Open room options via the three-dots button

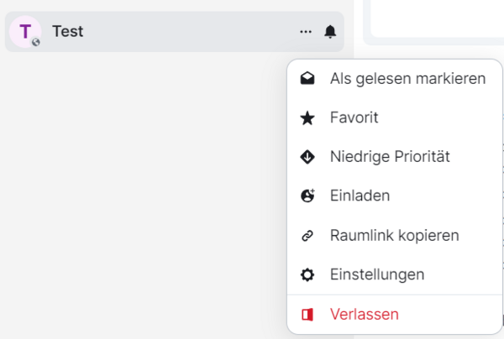point(306,32)
